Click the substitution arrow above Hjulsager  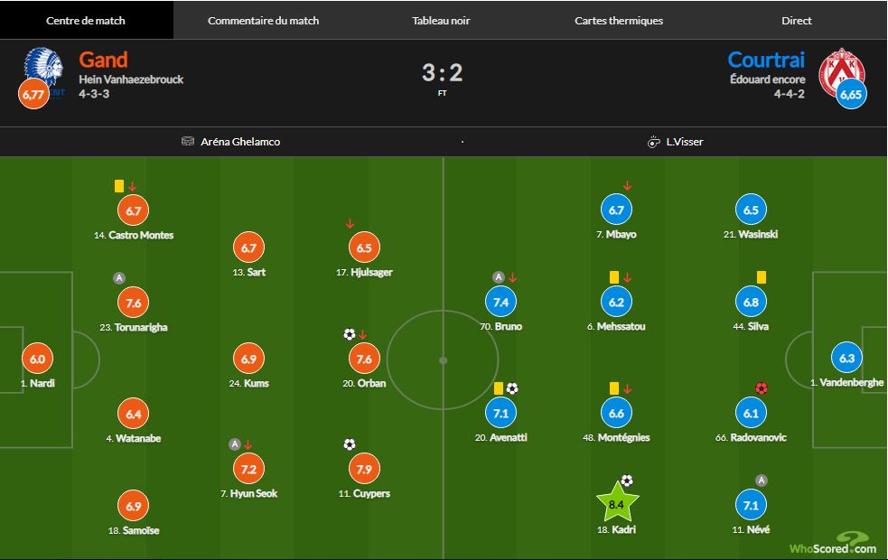pyautogui.click(x=349, y=224)
